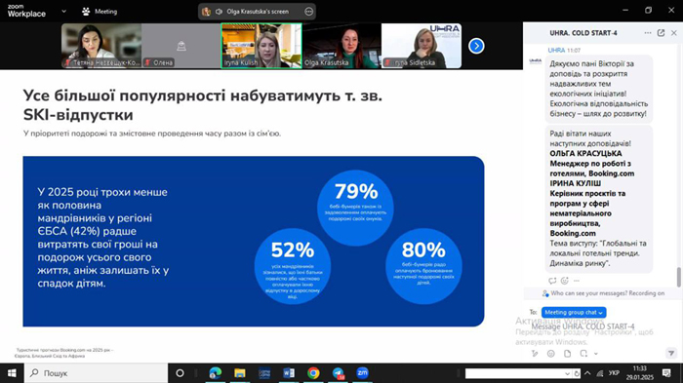
Task: Open Google Chrome from the taskbar
Action: click(x=313, y=373)
